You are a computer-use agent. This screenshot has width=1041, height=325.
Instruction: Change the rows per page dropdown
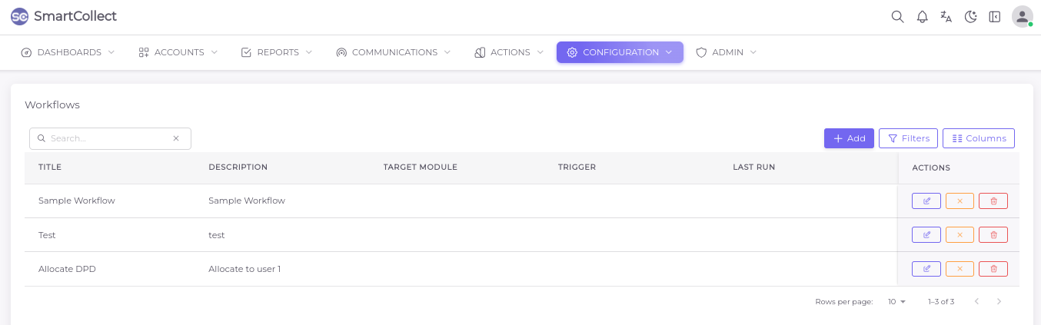(x=897, y=302)
